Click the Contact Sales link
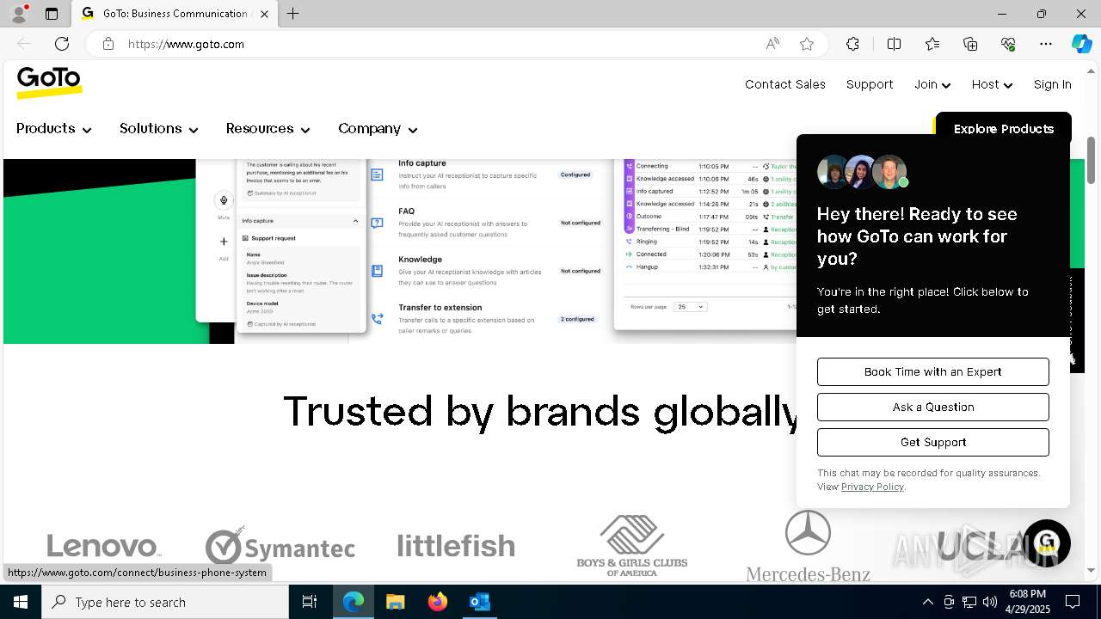1101x619 pixels. click(785, 84)
